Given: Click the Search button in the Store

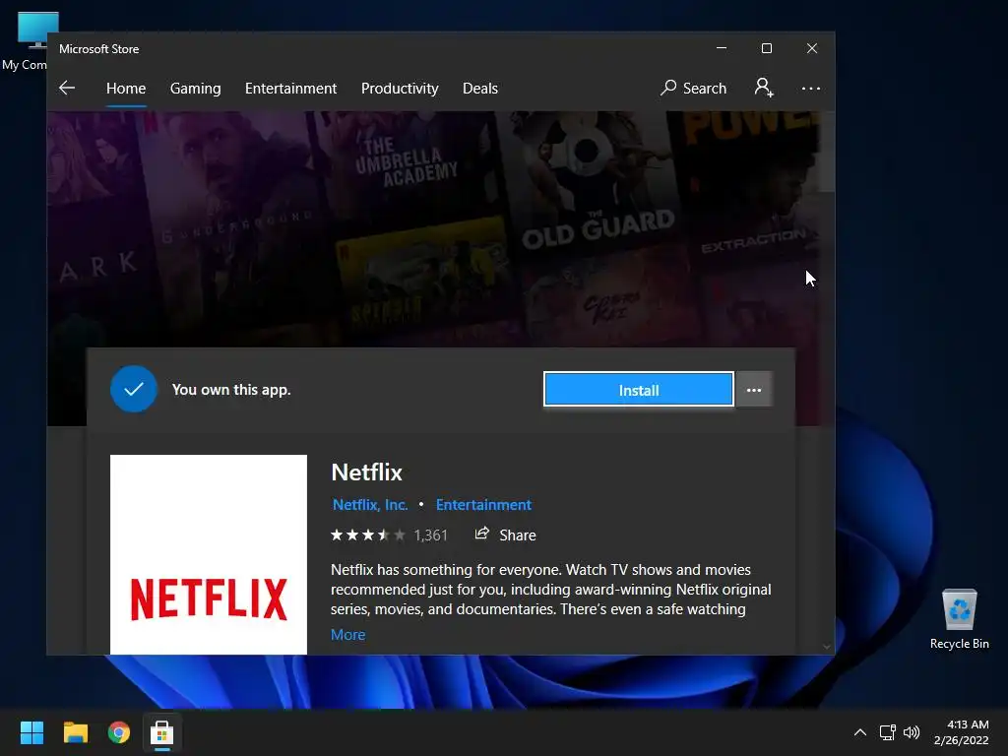Looking at the screenshot, I should pyautogui.click(x=693, y=88).
